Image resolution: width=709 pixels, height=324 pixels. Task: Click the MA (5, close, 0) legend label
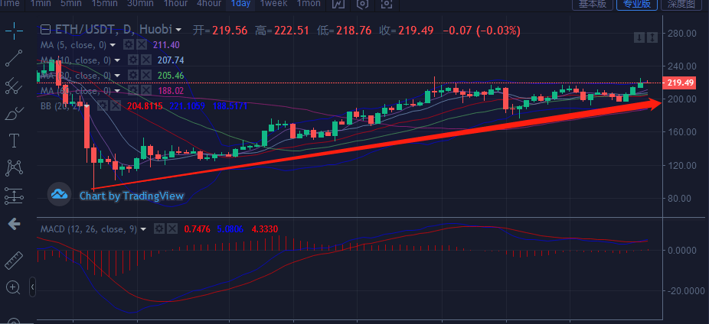[74, 44]
